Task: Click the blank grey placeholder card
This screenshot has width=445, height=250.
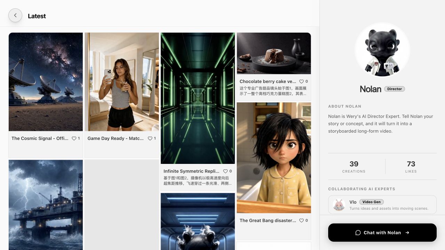Action: [122, 205]
